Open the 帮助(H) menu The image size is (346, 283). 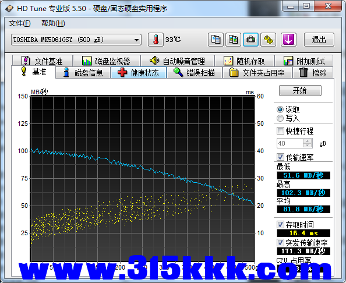[53, 23]
